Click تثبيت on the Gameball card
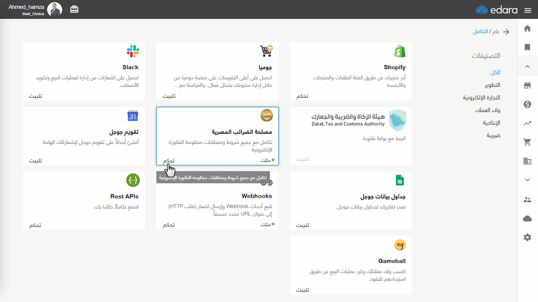538x302 pixels. coord(303,290)
